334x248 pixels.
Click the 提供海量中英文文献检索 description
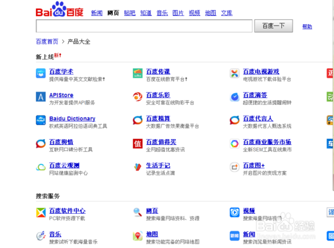tap(77, 79)
